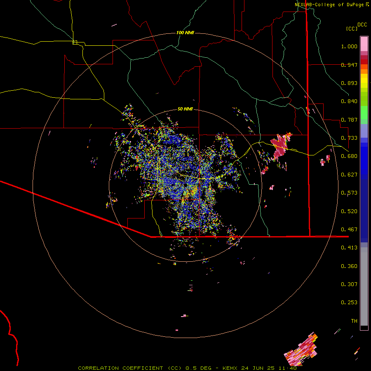The height and width of the screenshot is (371, 371).
Task: Pick the bright green color bar segment
Action: tap(364, 112)
